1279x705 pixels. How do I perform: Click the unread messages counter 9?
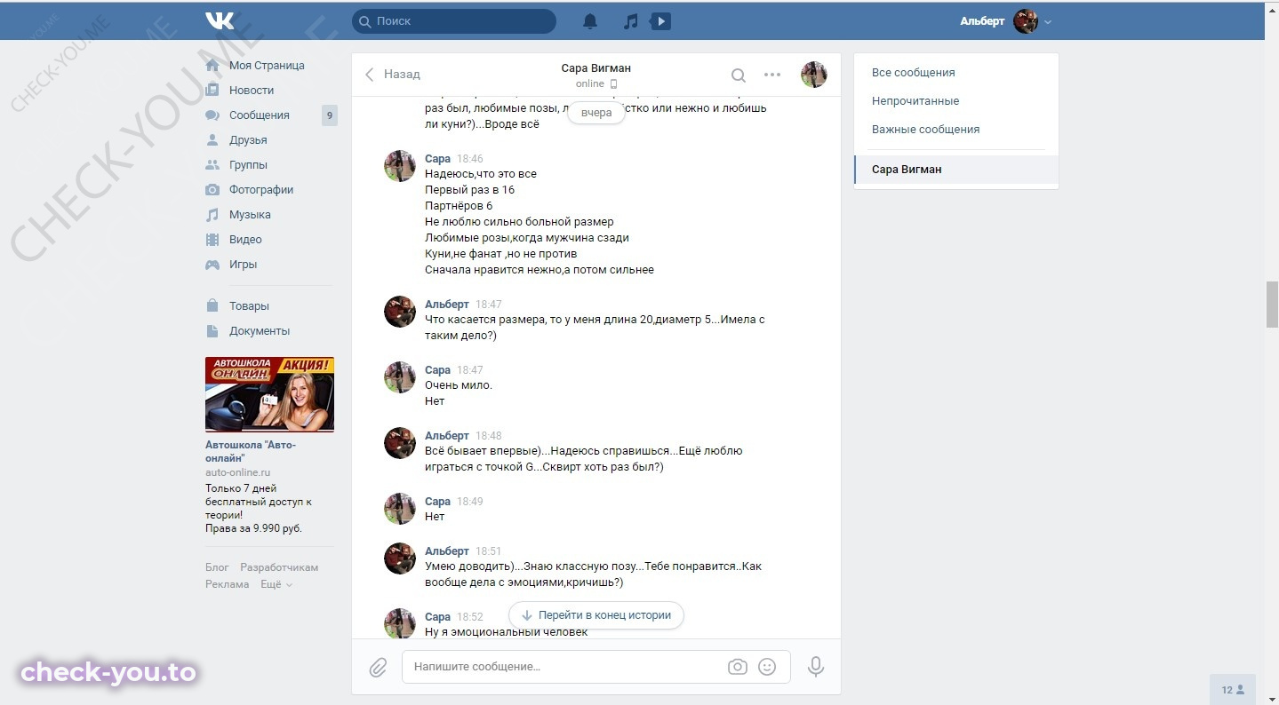(330, 115)
